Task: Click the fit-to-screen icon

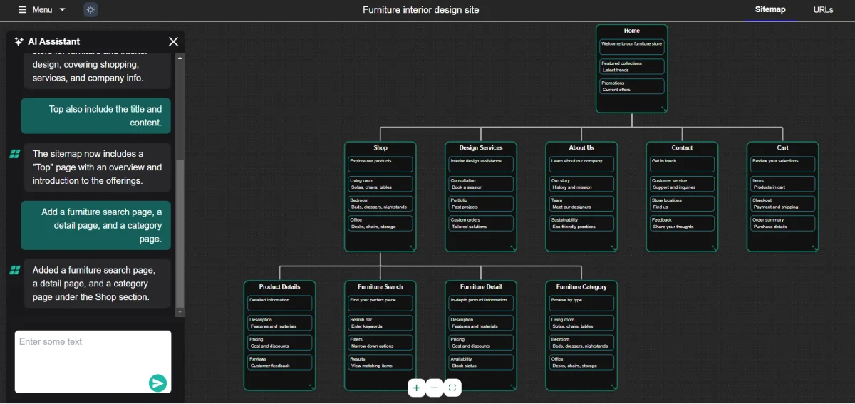Action: pos(452,388)
